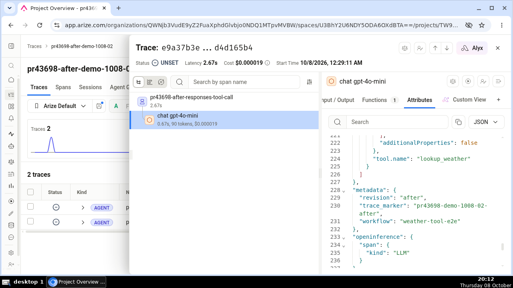The image size is (513, 288).
Task: Open the Custom View tab
Action: pos(464,100)
